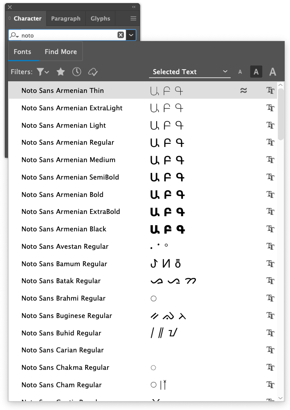Select Noto Sans Armenian Regular
The height and width of the screenshot is (410, 290).
142,142
